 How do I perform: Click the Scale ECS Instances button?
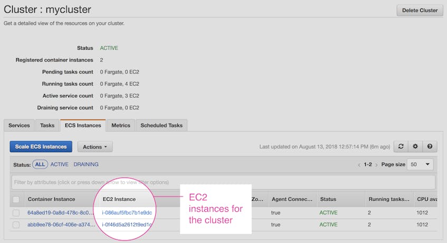tap(41, 147)
